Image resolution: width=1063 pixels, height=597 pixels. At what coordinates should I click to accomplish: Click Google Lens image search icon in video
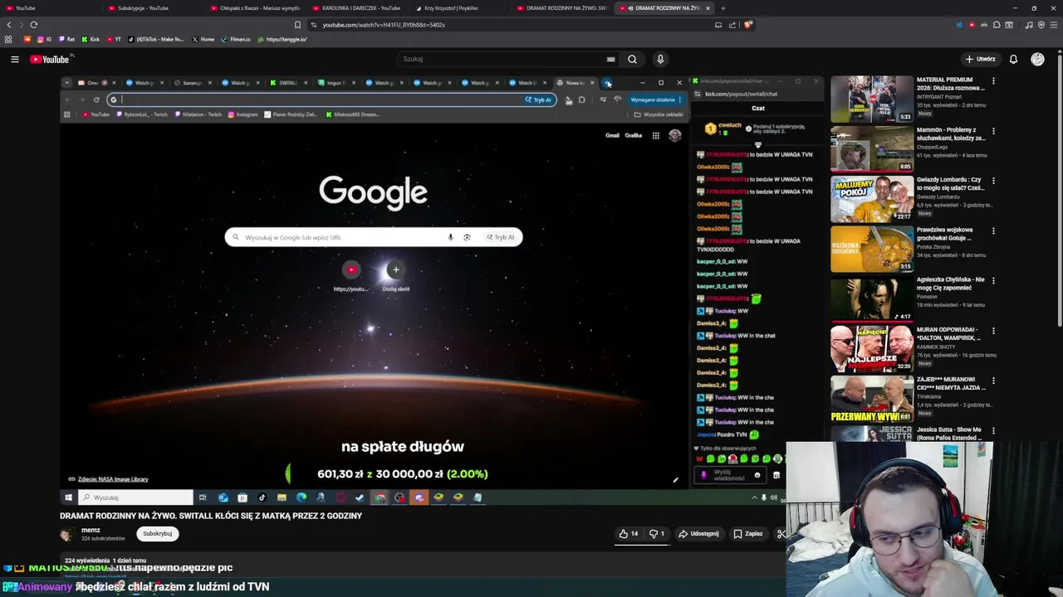click(467, 237)
